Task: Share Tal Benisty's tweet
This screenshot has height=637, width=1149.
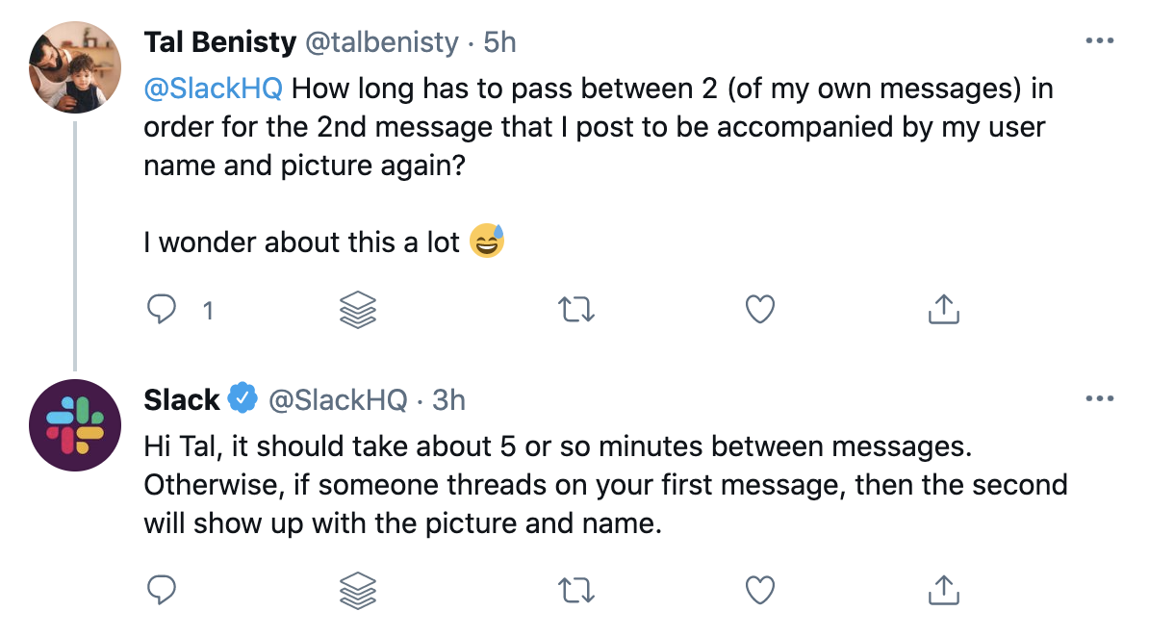Action: pyautogui.click(x=944, y=309)
